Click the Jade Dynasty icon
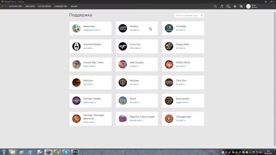This screenshot has width=276, height=155. [x=122, y=65]
